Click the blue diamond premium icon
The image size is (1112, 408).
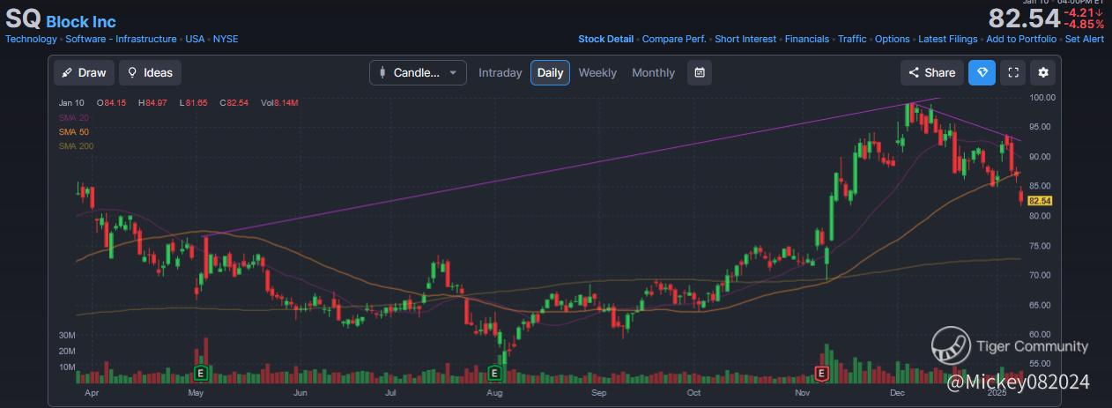click(982, 73)
